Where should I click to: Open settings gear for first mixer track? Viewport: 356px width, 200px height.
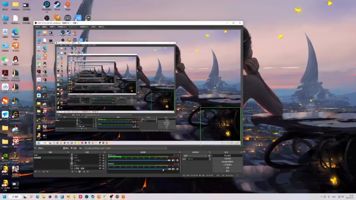pyautogui.click(x=177, y=160)
